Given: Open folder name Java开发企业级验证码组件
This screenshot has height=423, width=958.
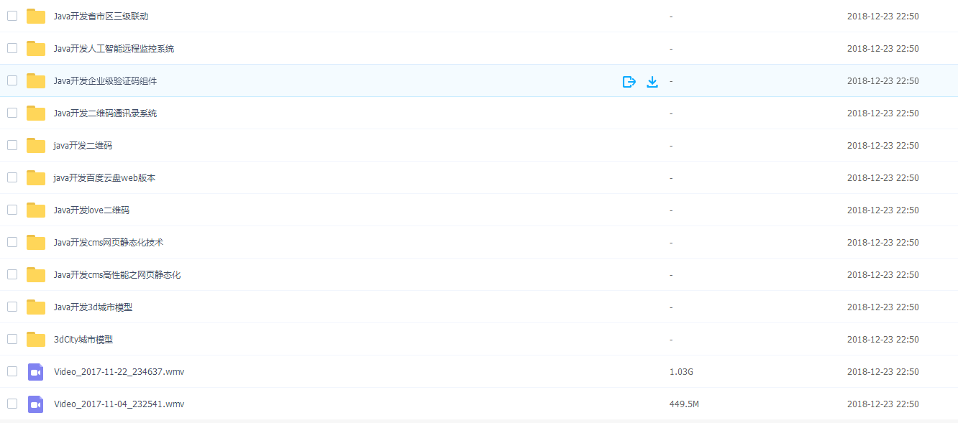Looking at the screenshot, I should pos(105,81).
